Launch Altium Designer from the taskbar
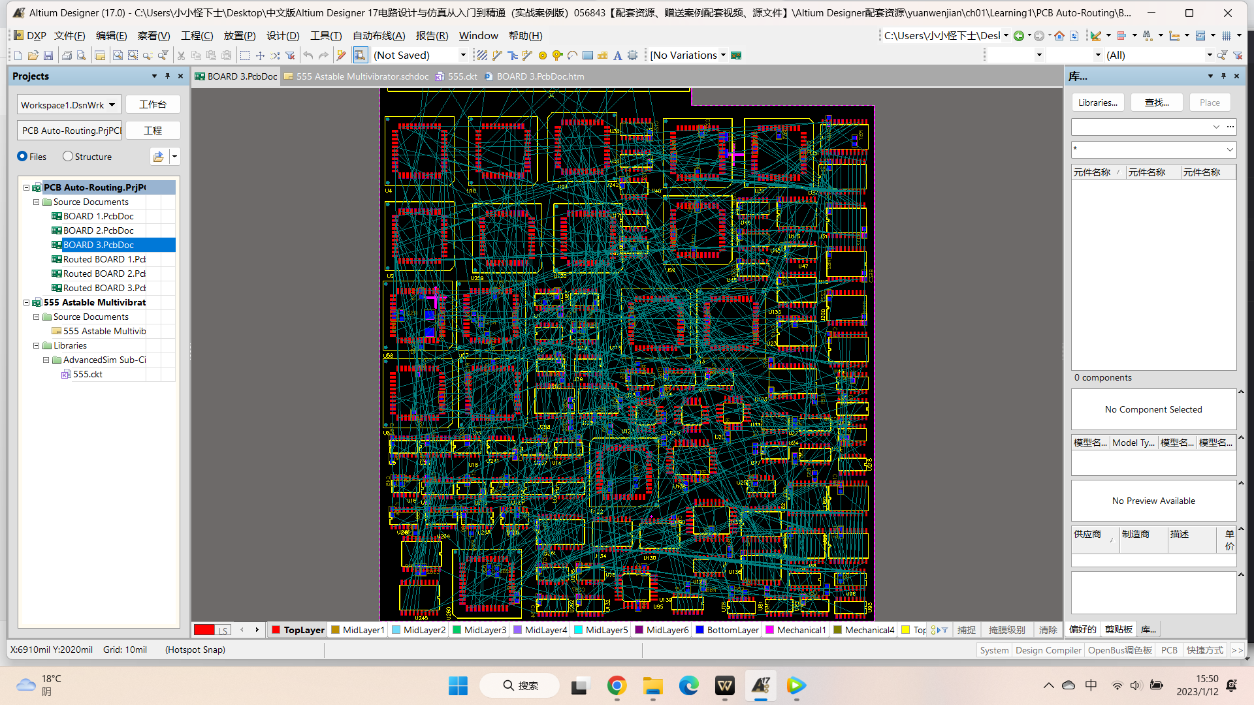The height and width of the screenshot is (705, 1254). pos(760,685)
